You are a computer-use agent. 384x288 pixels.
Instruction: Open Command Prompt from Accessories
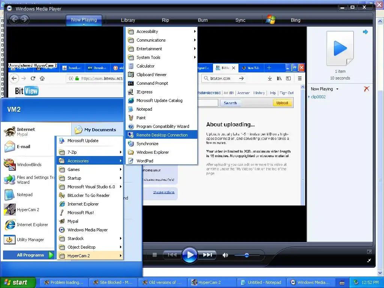pyautogui.click(x=162, y=83)
